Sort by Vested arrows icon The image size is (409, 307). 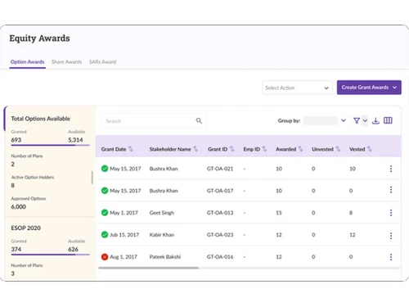pos(370,149)
